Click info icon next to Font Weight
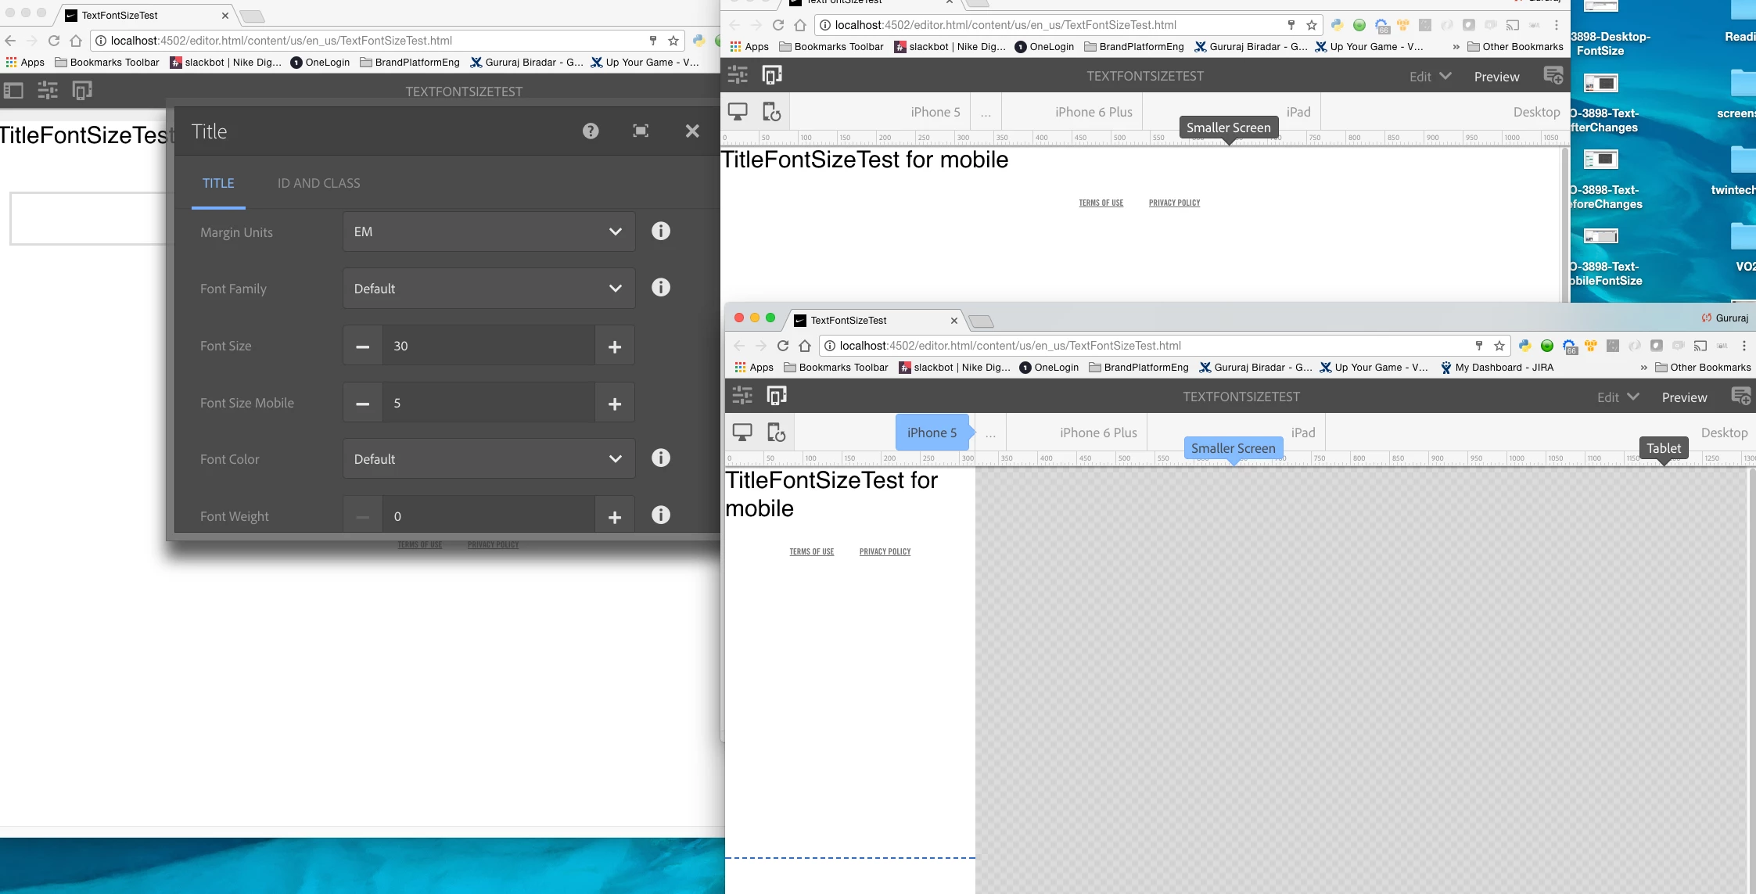1756x894 pixels. (x=661, y=515)
